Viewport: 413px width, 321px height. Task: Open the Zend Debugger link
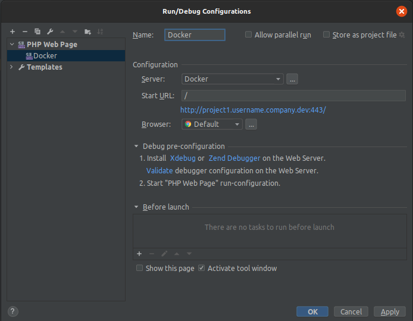pos(234,158)
